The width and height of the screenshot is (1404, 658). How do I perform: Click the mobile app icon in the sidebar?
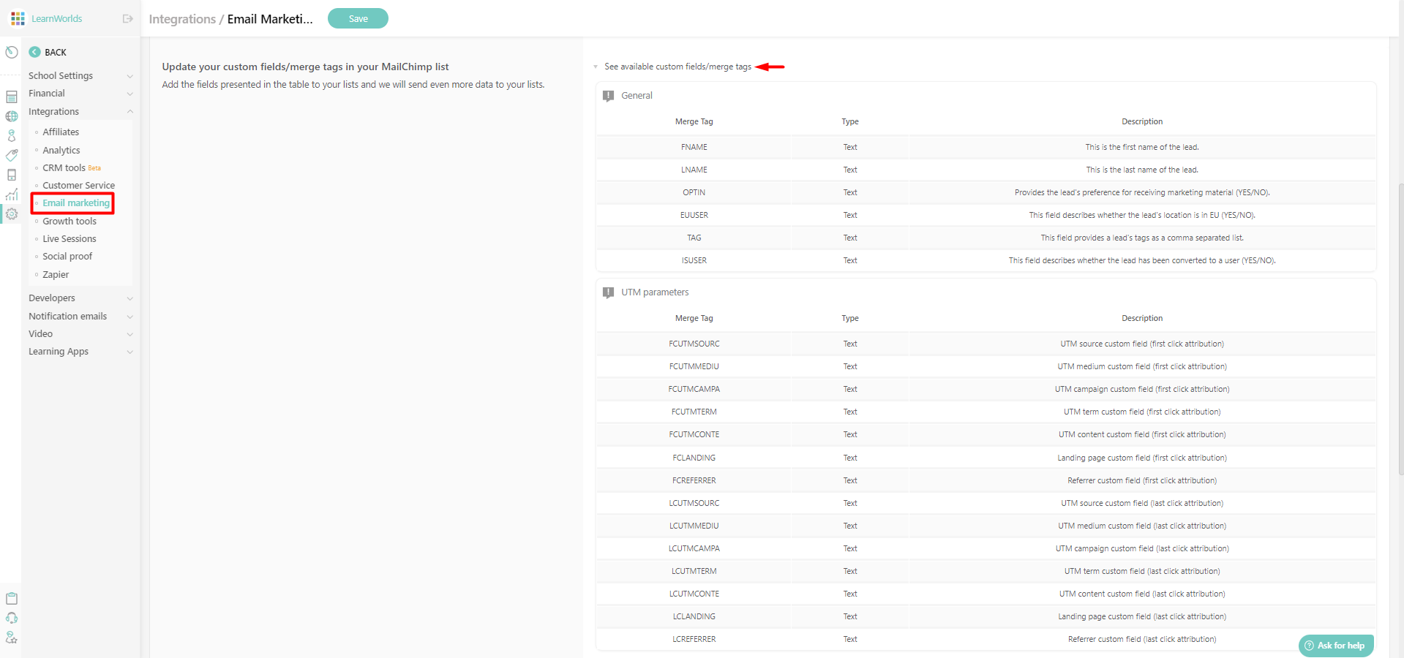(x=12, y=175)
